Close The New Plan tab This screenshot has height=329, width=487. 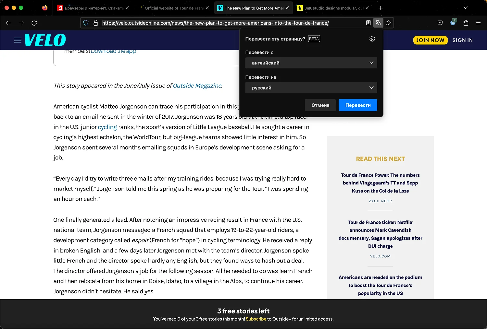[287, 8]
